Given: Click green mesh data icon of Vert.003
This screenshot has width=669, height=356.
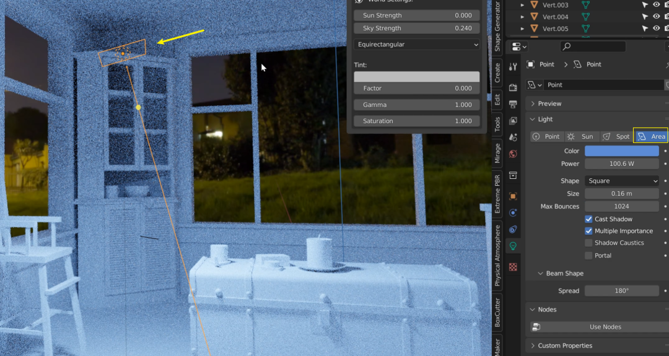Looking at the screenshot, I should [x=586, y=5].
